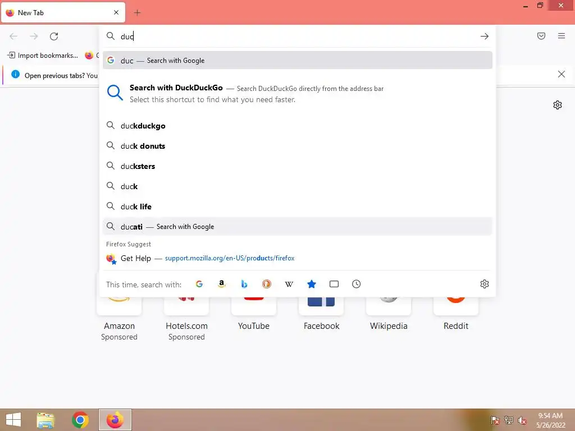Open the Windows Start menu

click(13, 420)
